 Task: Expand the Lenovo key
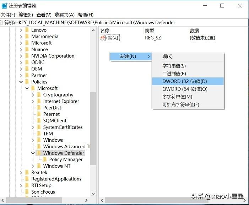point(21,30)
